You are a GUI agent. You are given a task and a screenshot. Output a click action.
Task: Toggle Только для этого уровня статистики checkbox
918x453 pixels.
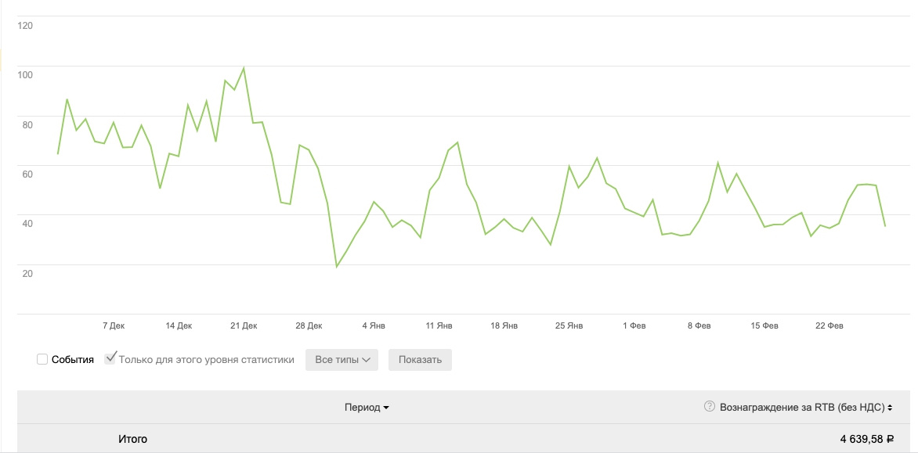click(x=110, y=358)
